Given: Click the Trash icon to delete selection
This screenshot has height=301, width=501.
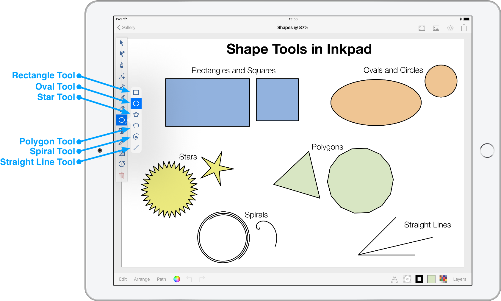Looking at the screenshot, I should tap(121, 176).
